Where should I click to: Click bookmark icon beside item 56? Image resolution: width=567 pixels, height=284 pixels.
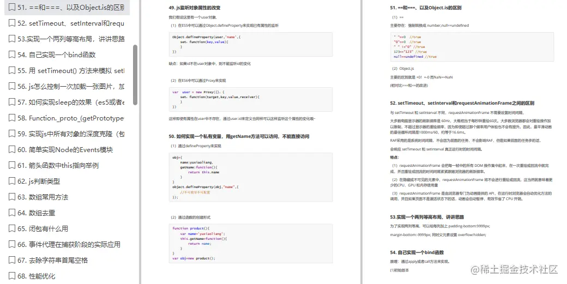click(12, 86)
